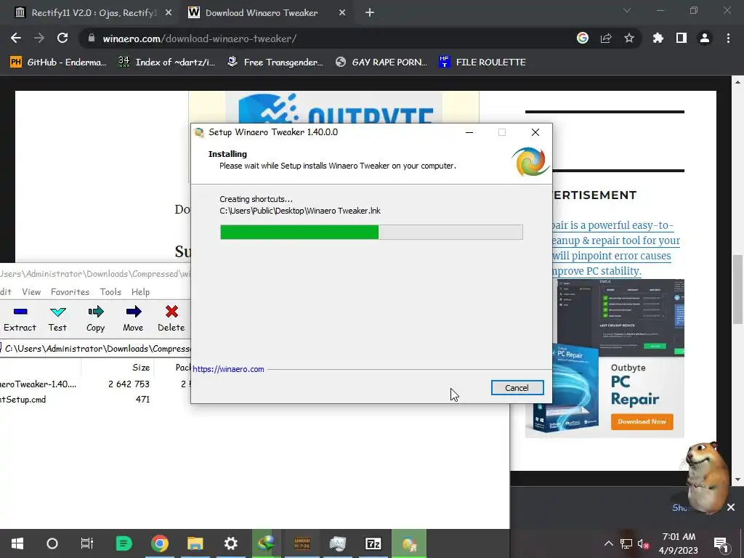Select the SilentSetup.cmd file row

(x=95, y=400)
